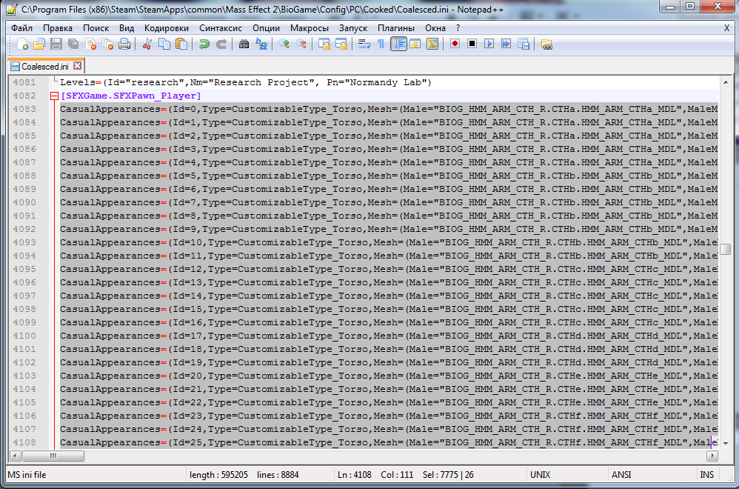This screenshot has height=489, width=739.
Task: Toggle the Indent guide icon
Action: [x=398, y=44]
